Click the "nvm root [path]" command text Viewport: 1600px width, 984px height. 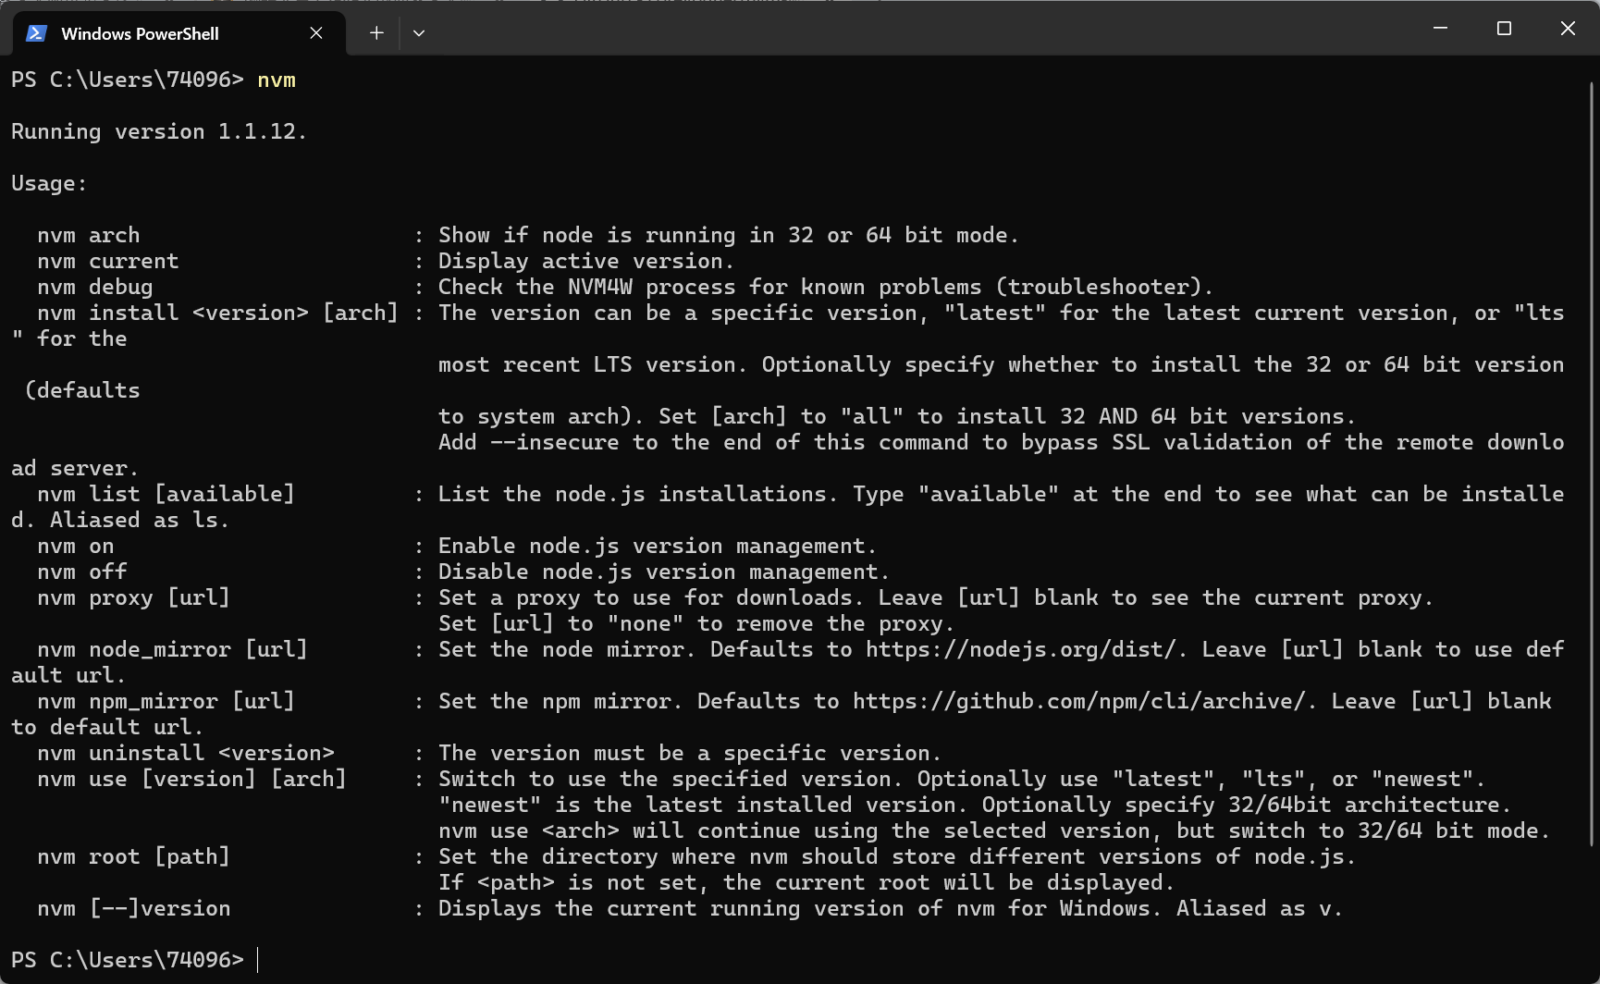click(133, 856)
